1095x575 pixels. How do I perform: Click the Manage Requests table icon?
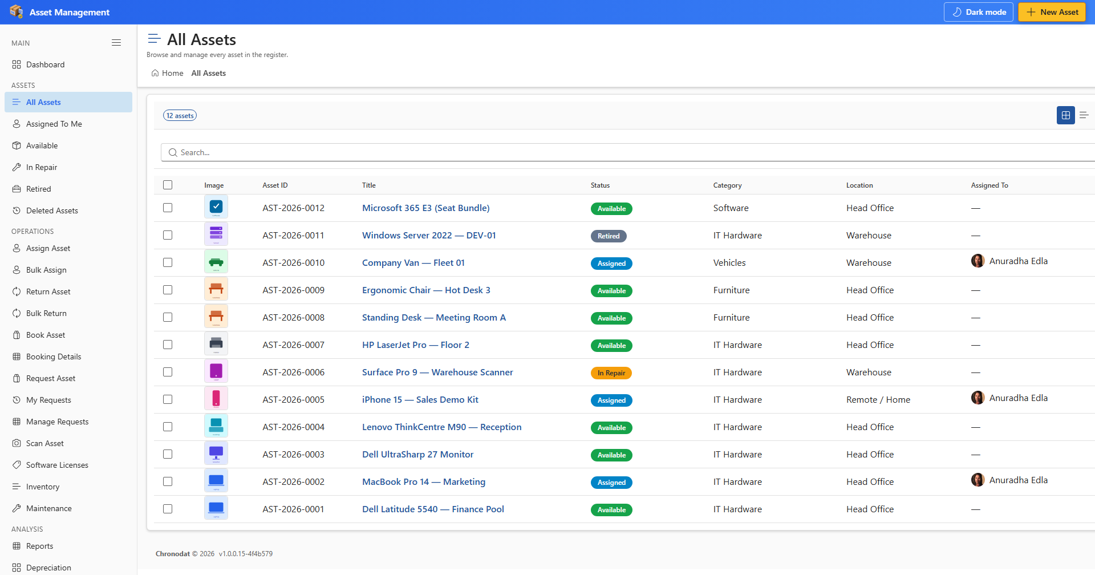[17, 422]
